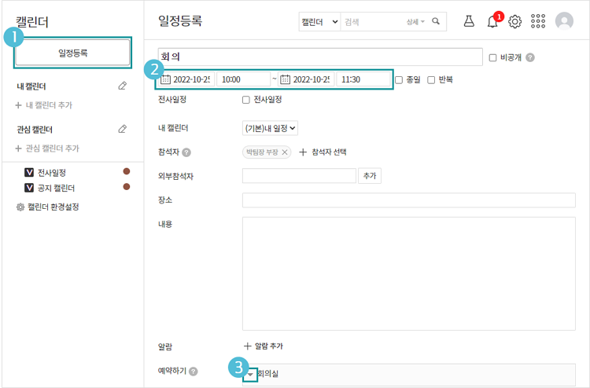Pick color dot for 전사일정 calendar
590x388 pixels.
(x=127, y=171)
